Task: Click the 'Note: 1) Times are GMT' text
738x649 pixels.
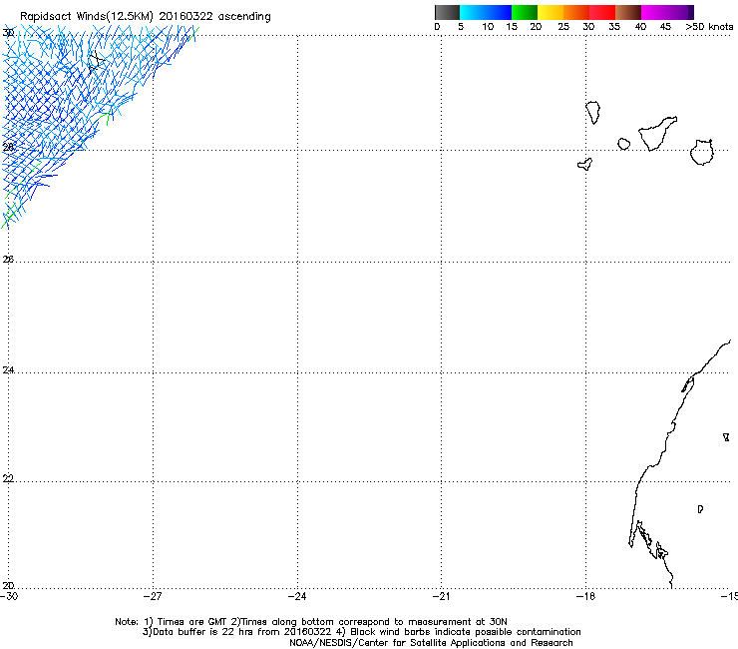Action: [x=172, y=622]
